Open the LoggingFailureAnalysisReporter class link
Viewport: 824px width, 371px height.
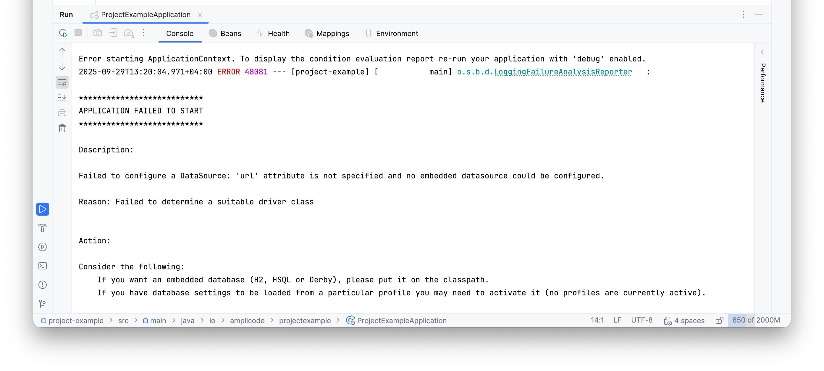click(x=563, y=72)
